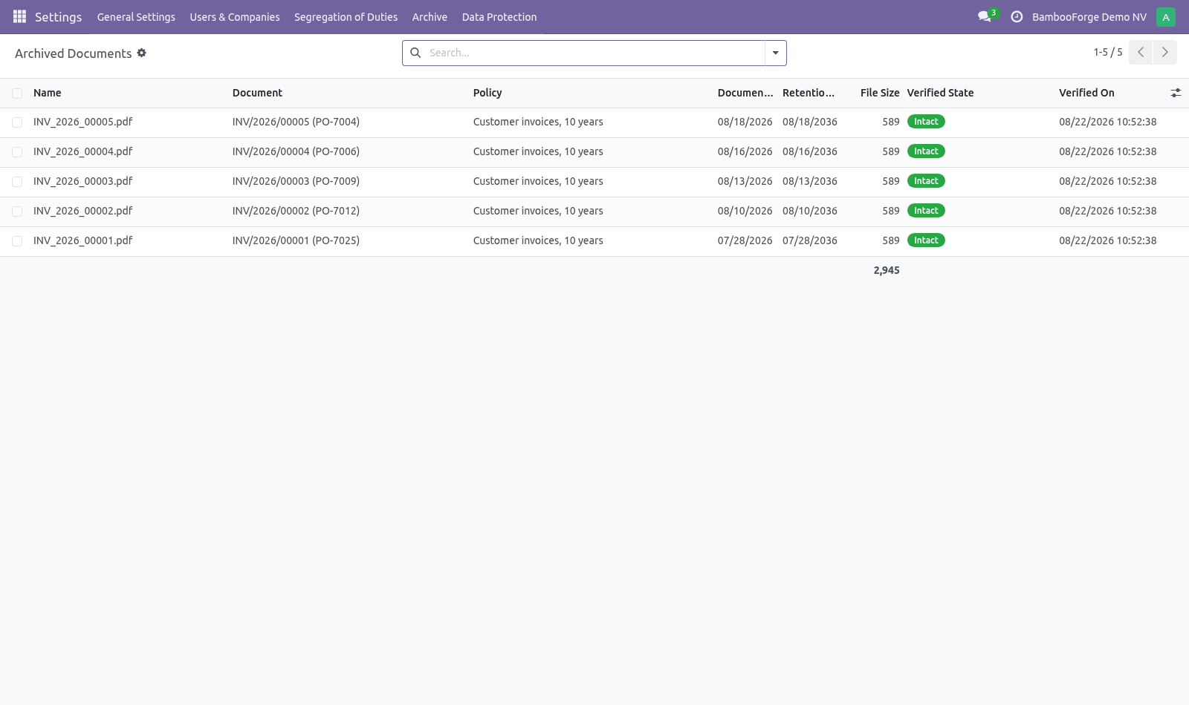Open the conversations messages icon
This screenshot has height=705, width=1189.
[985, 16]
